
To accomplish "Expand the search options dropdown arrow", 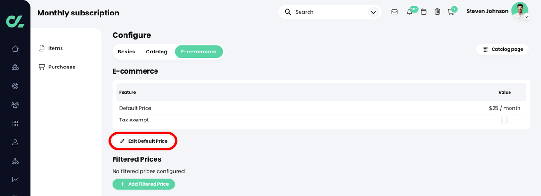I will click(x=373, y=12).
